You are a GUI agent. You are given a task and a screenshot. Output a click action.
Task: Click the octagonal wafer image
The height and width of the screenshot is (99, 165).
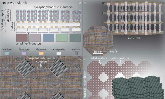click(98, 40)
